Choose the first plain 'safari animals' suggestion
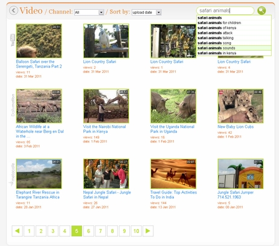 234,17
